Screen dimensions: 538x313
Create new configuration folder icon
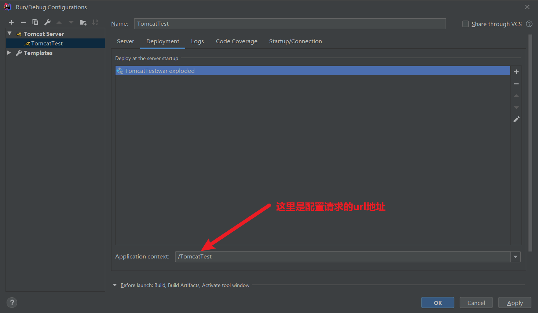[83, 22]
